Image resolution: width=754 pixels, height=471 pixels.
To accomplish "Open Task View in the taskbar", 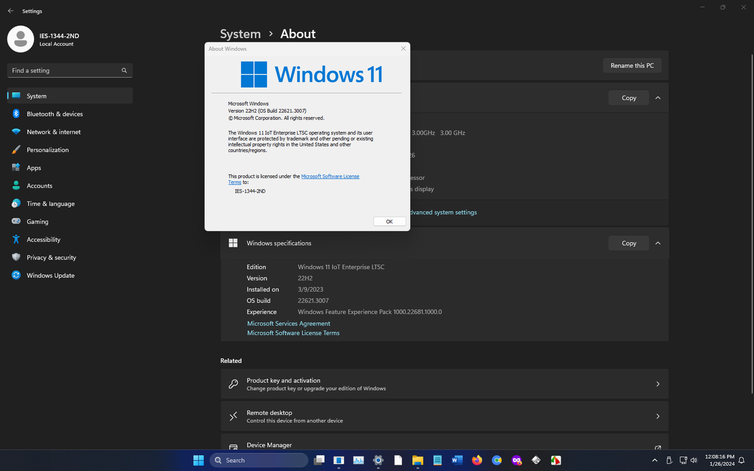I will click(x=319, y=460).
